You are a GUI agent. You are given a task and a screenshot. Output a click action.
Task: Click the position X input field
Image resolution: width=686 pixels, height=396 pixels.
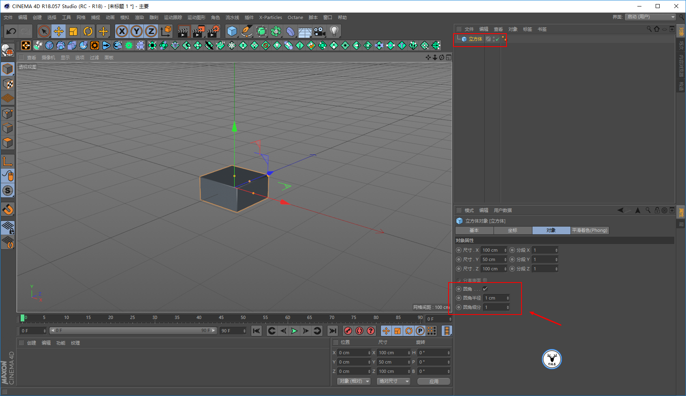pos(354,353)
